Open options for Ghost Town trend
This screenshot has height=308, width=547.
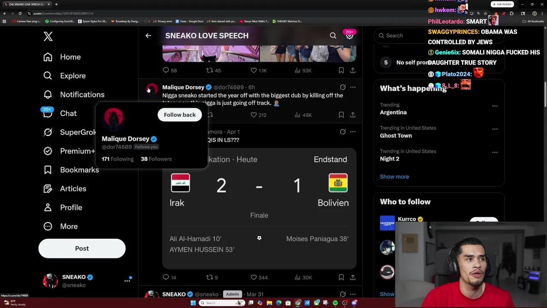click(494, 129)
